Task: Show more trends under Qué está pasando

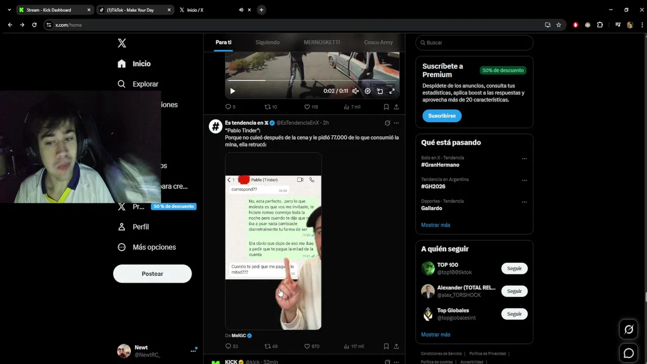Action: coord(436,225)
